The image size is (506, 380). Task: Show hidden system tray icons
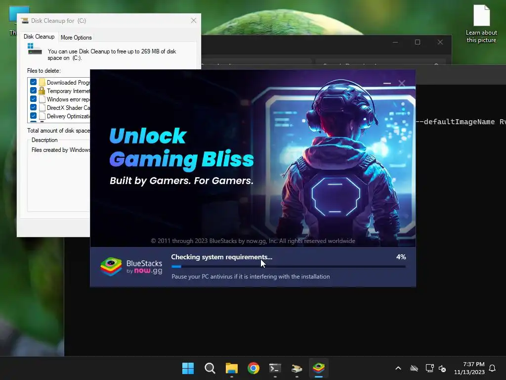tap(398, 368)
